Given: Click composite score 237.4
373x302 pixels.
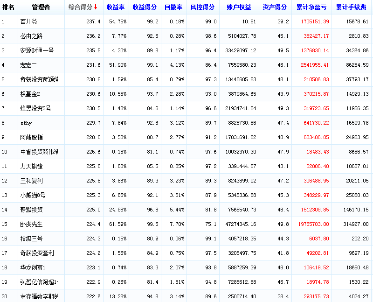Looking at the screenshot, I should [x=94, y=21].
